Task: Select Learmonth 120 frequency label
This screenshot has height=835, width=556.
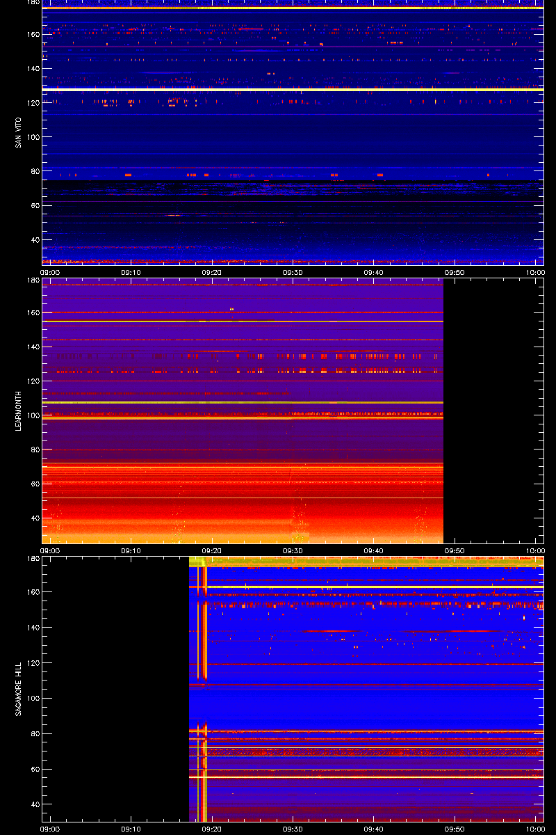Action: coord(32,381)
